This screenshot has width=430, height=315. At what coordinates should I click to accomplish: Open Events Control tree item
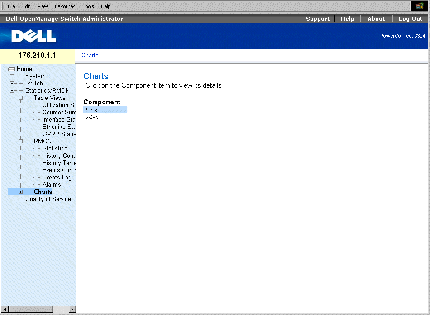click(x=59, y=170)
